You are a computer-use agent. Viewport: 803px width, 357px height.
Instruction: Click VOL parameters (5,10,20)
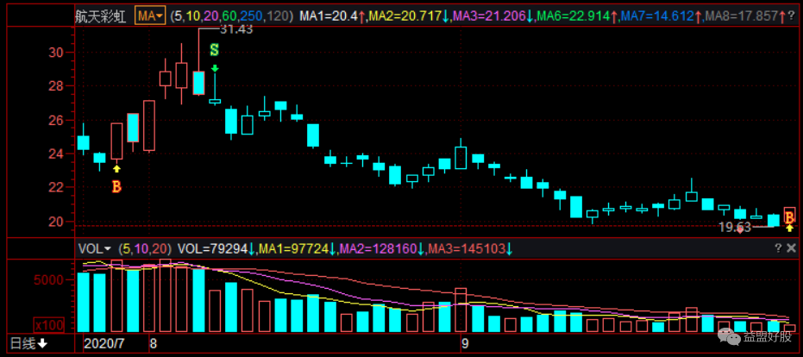coord(147,248)
